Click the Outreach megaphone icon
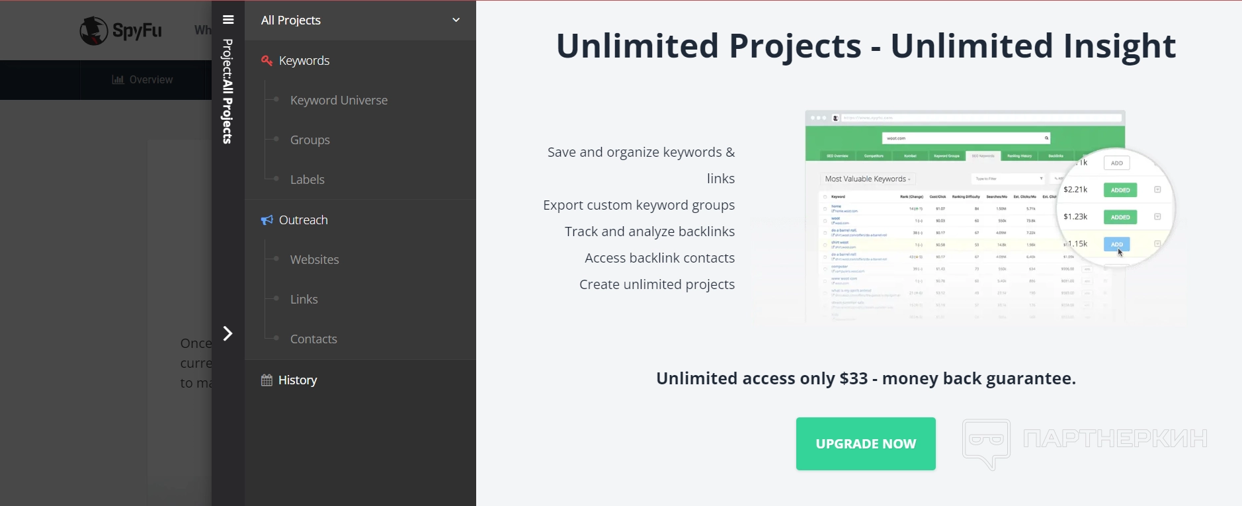Viewport: 1242px width, 506px height. coord(267,220)
